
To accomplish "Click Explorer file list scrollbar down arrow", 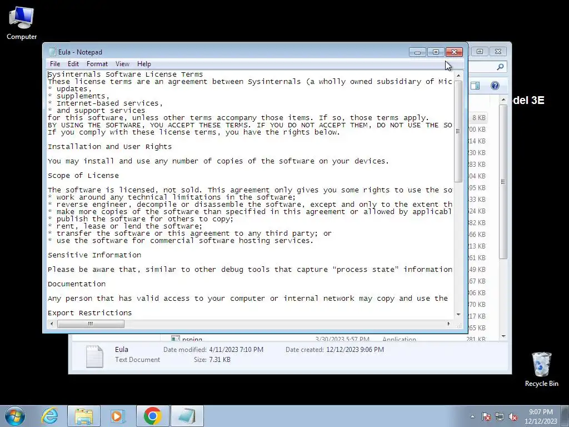I will click(x=503, y=336).
